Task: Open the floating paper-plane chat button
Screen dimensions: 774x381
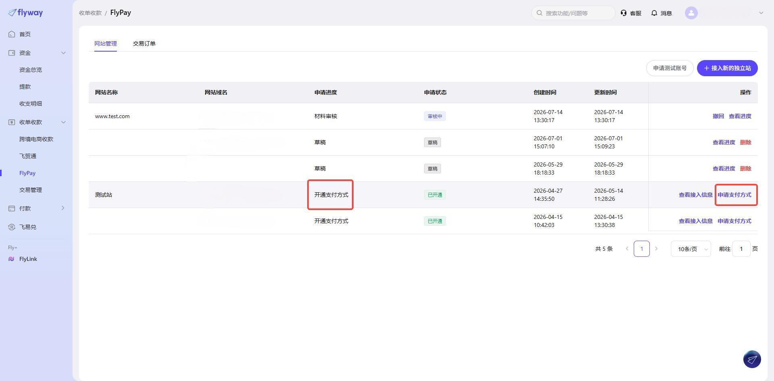Action: [x=752, y=359]
